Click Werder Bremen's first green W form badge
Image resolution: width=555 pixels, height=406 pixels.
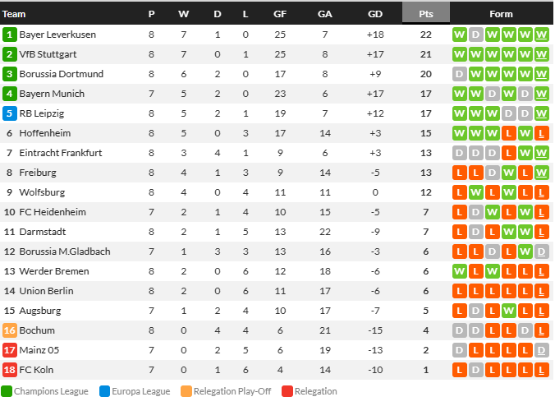click(460, 271)
